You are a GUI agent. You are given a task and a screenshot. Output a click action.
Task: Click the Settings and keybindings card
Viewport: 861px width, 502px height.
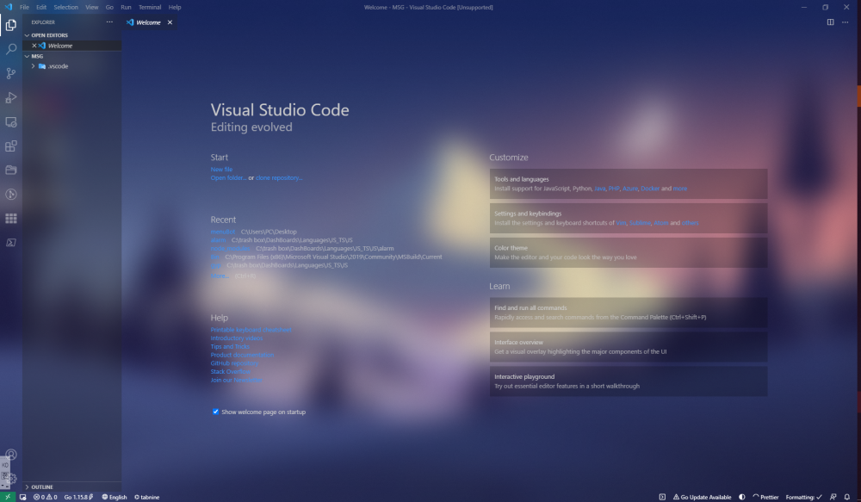tap(629, 218)
